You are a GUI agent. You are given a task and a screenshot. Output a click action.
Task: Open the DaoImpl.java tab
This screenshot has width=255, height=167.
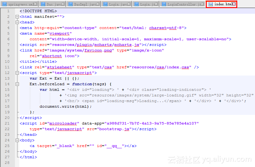click(x=83, y=4)
